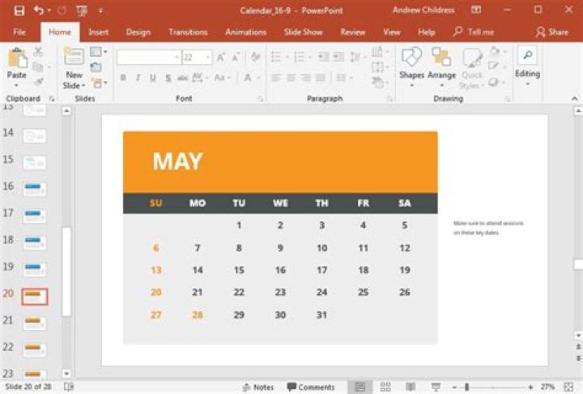
Task: Click the Save icon in title bar
Action: [19, 11]
